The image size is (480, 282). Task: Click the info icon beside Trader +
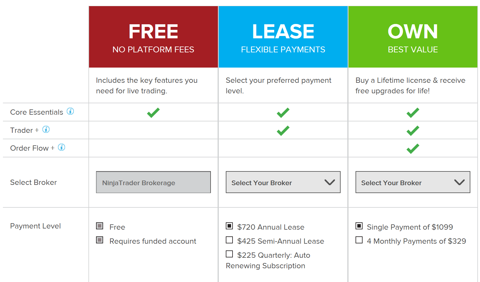click(46, 129)
